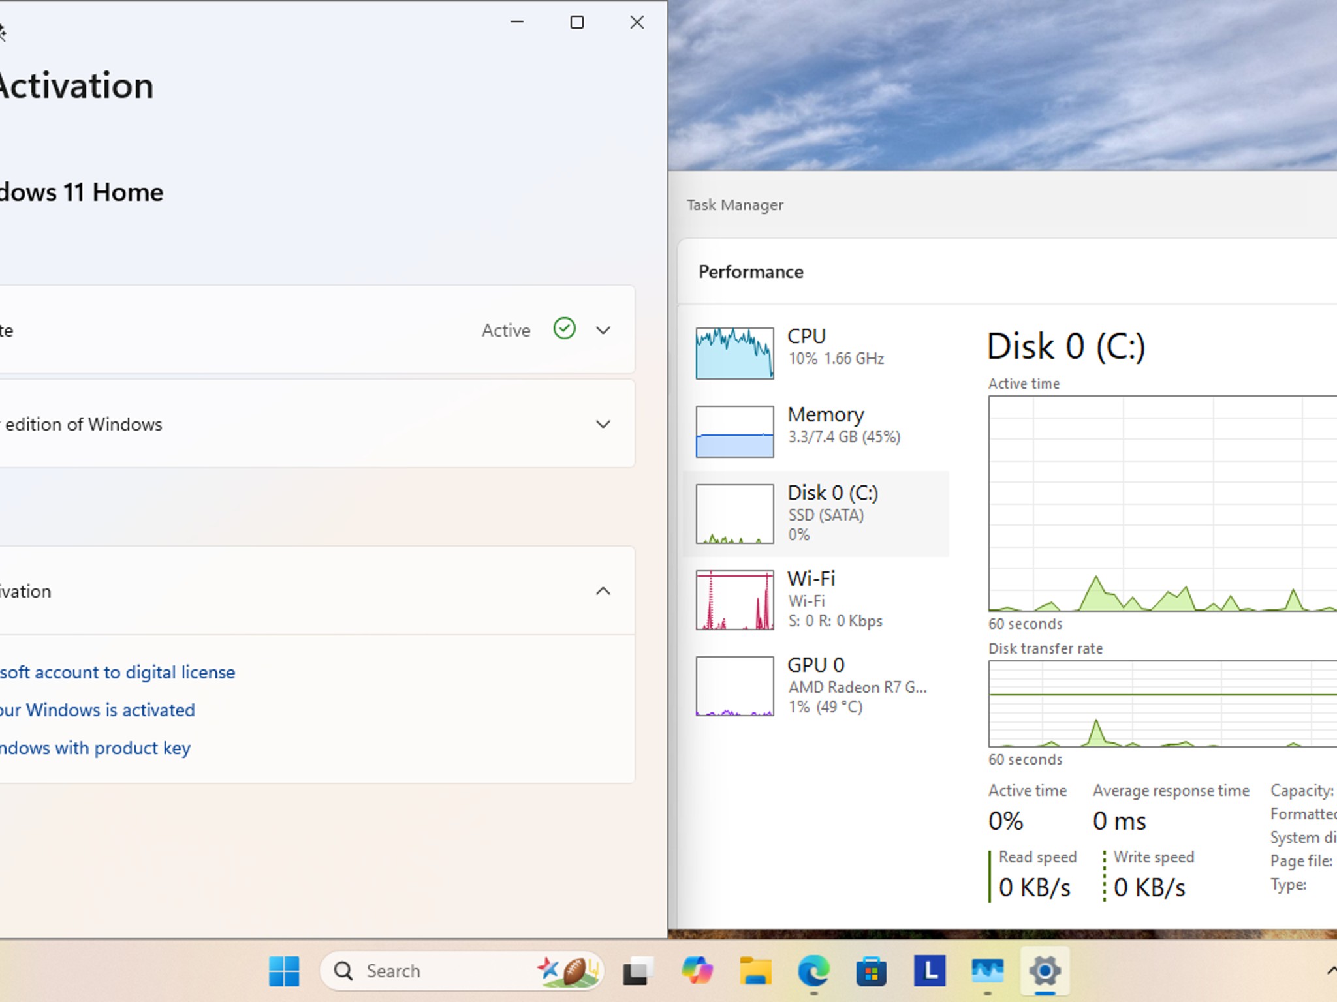Image resolution: width=1337 pixels, height=1002 pixels.
Task: Click the 'Disk 0 (C:)' large heading
Action: pos(1066,347)
